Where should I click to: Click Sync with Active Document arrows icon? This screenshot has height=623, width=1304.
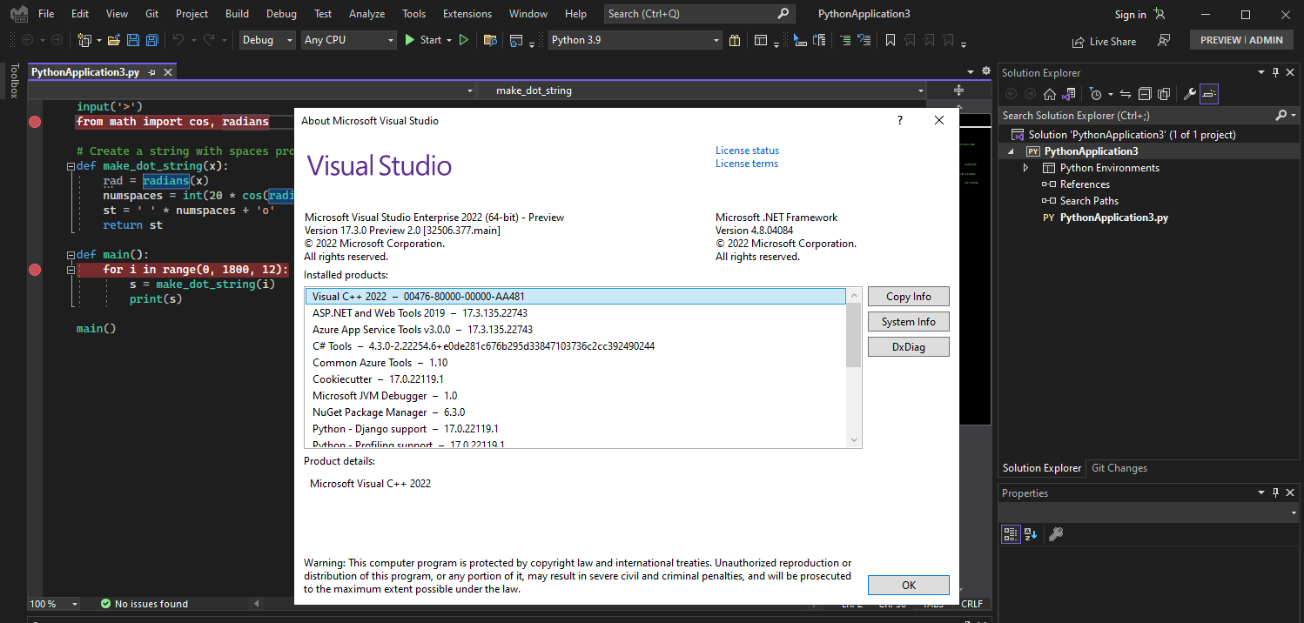click(x=1125, y=94)
